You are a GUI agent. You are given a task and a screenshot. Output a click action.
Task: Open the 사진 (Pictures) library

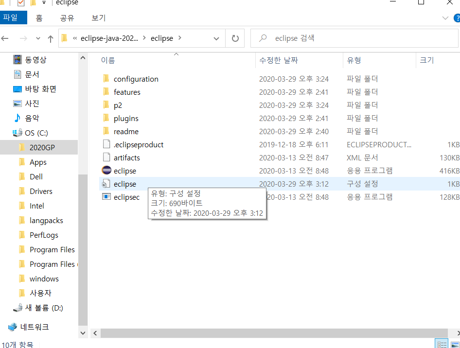point(26,104)
